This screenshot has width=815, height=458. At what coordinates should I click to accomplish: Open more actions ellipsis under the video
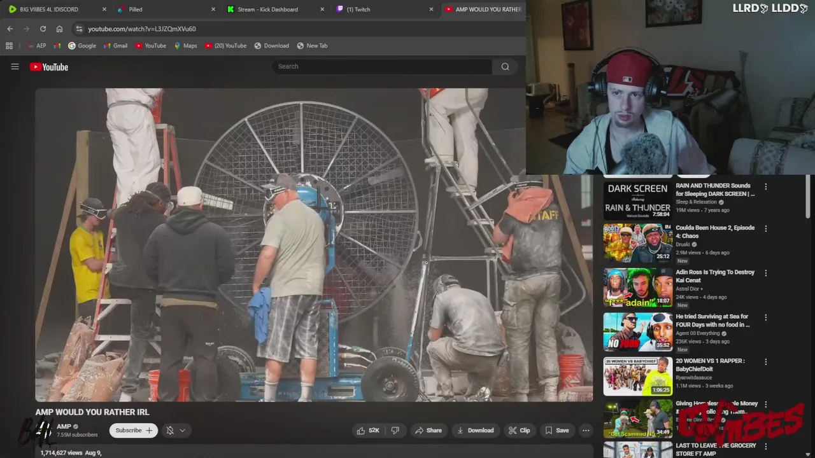[586, 431]
